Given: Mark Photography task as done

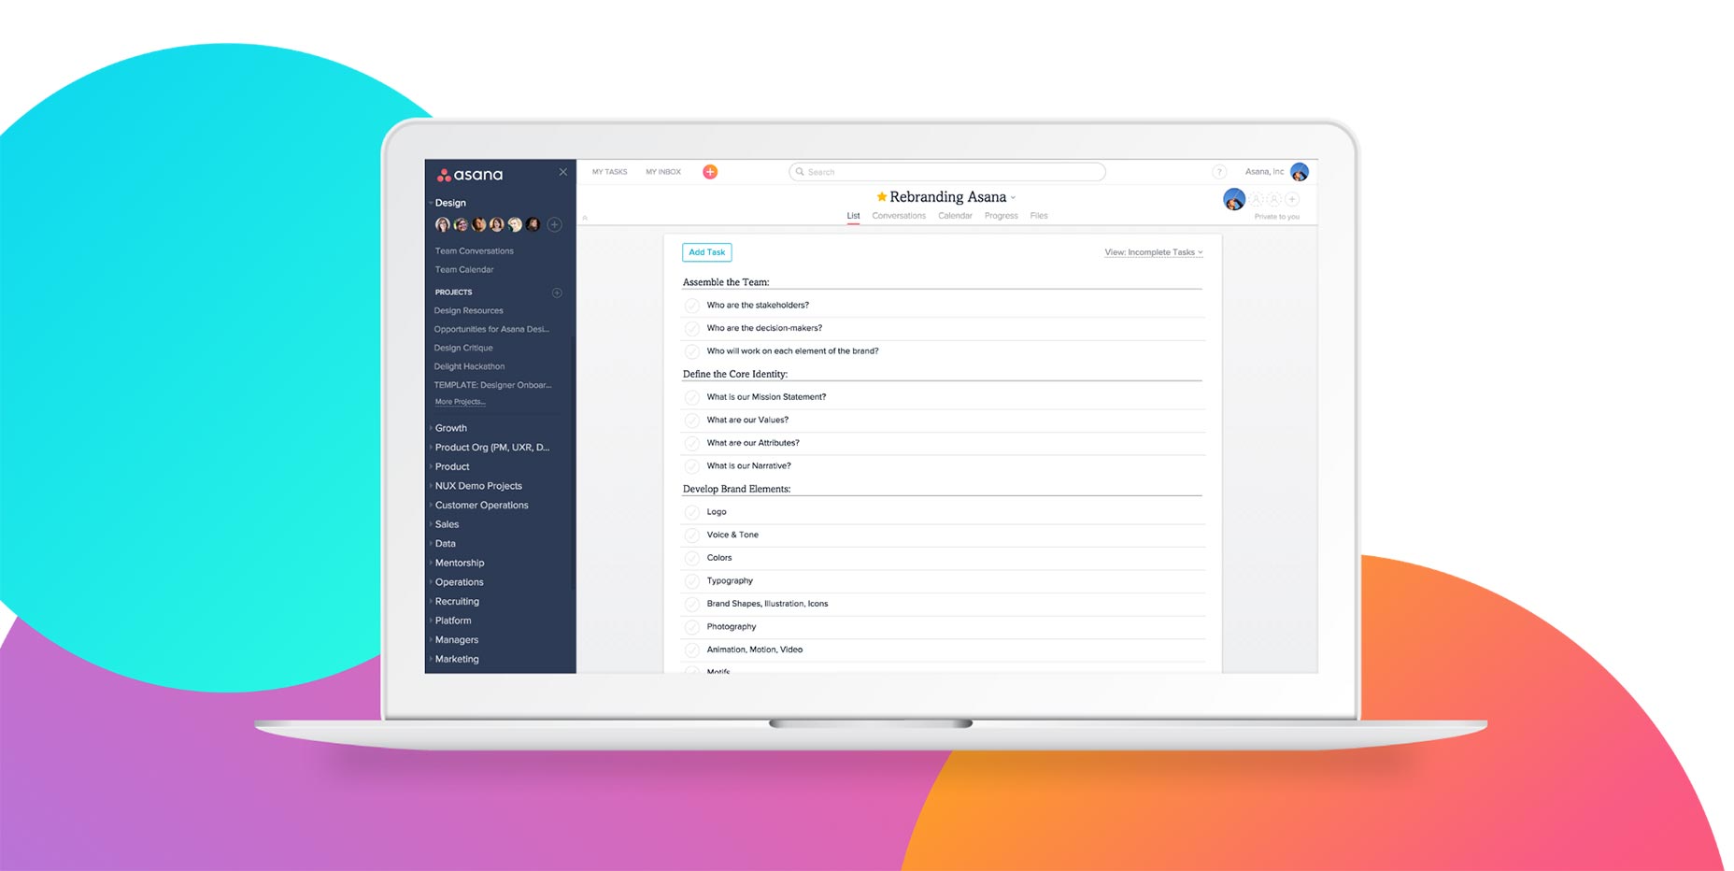Looking at the screenshot, I should (x=692, y=627).
